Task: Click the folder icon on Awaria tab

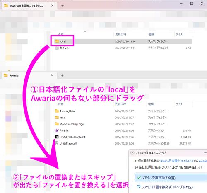Action: point(6,75)
